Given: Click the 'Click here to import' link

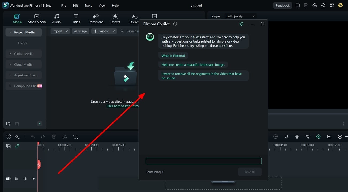Looking at the screenshot, I should (122, 106).
